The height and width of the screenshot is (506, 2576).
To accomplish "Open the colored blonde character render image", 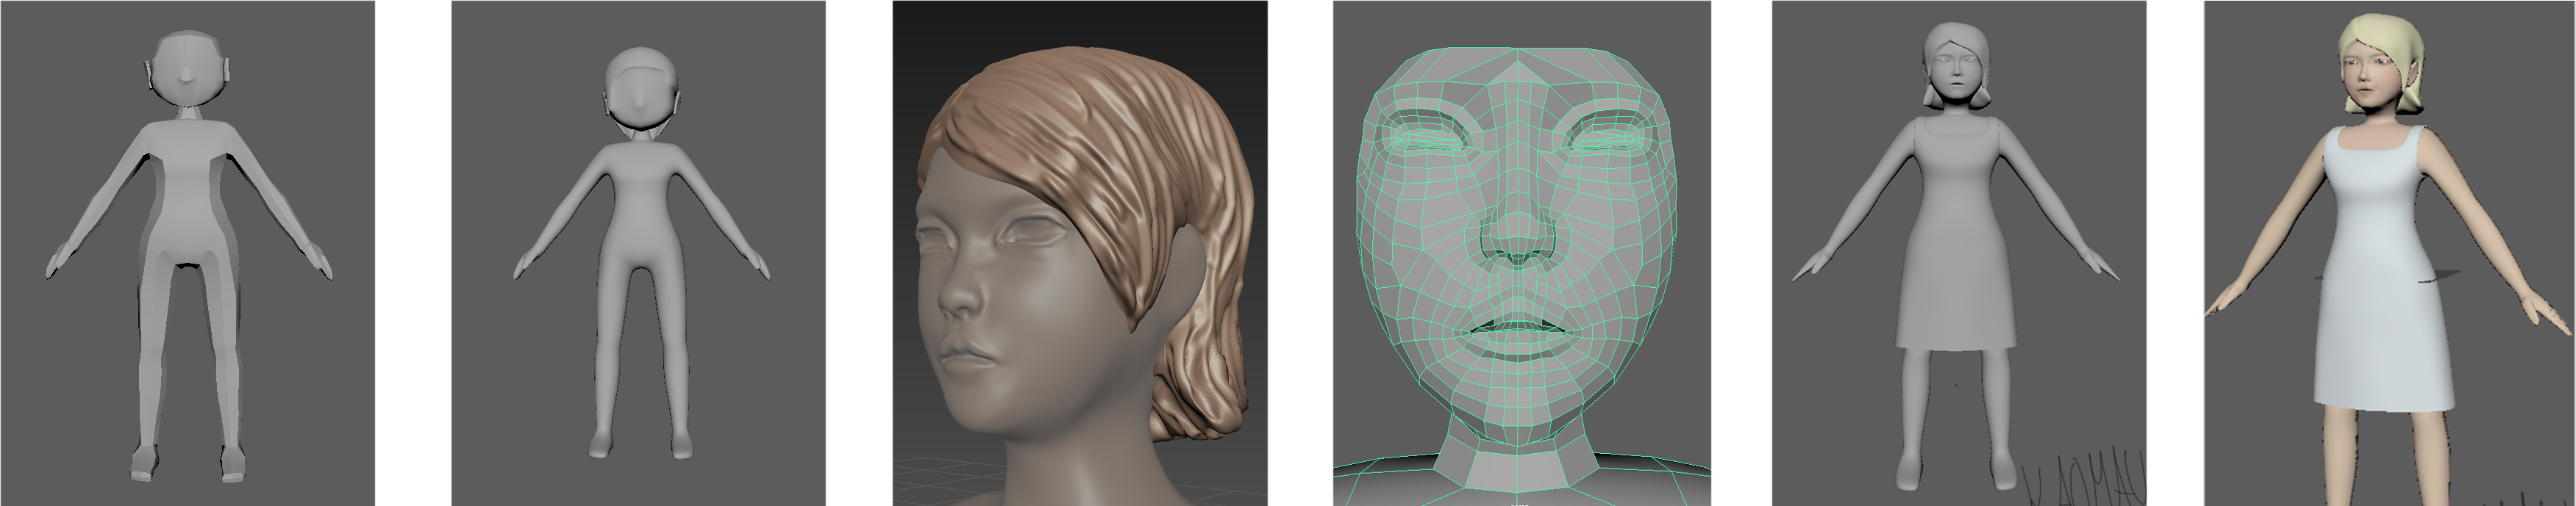I will (2389, 253).
